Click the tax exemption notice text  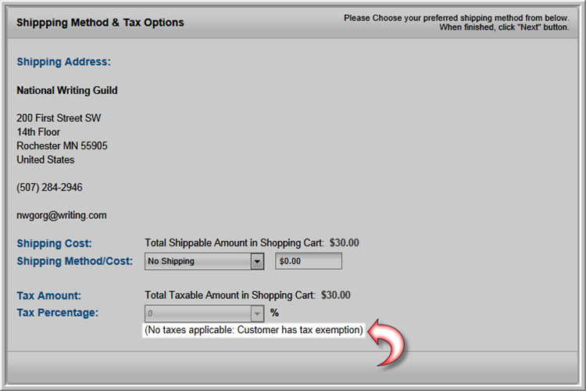pos(254,330)
